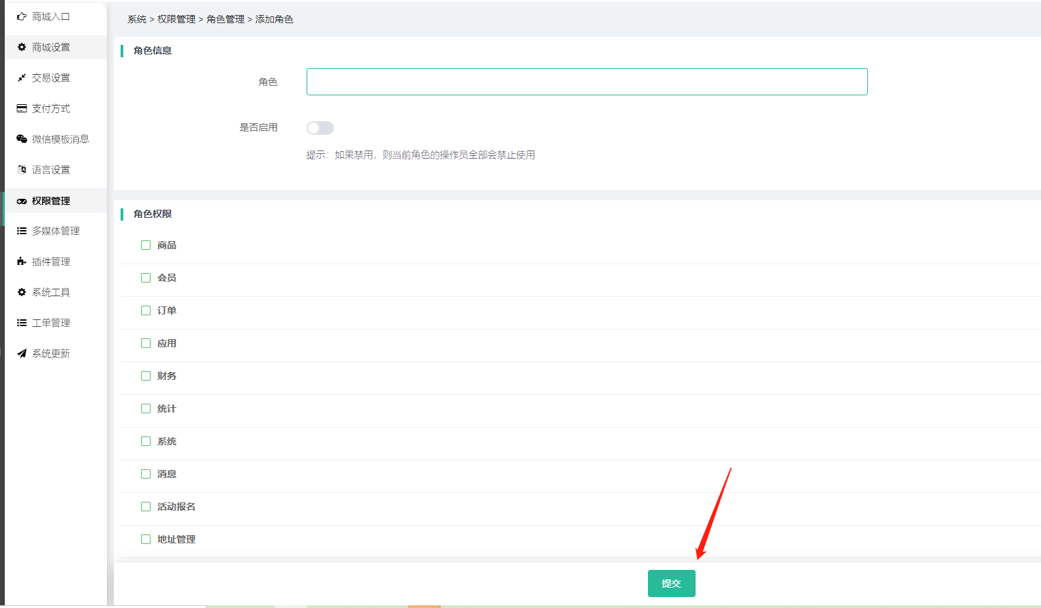Enable the 消息 permission checkbox

tap(146, 474)
